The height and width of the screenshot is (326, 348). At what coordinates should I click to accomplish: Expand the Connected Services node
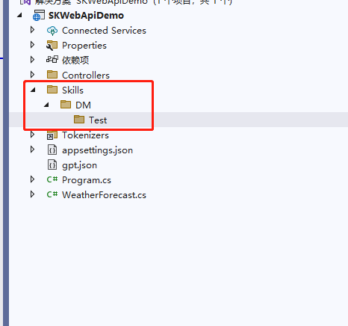tap(32, 30)
